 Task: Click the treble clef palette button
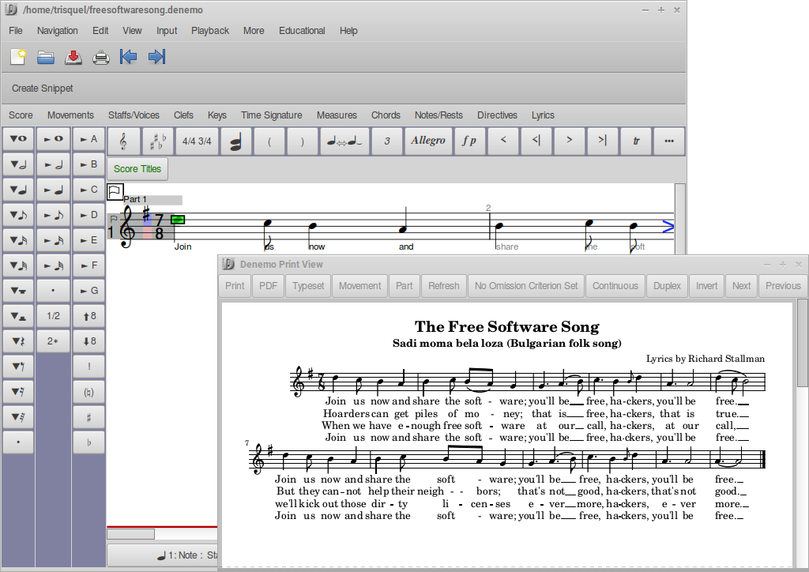tap(124, 141)
